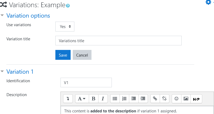Collapse the Variation options section
The image size is (214, 114).
(x=2, y=15)
